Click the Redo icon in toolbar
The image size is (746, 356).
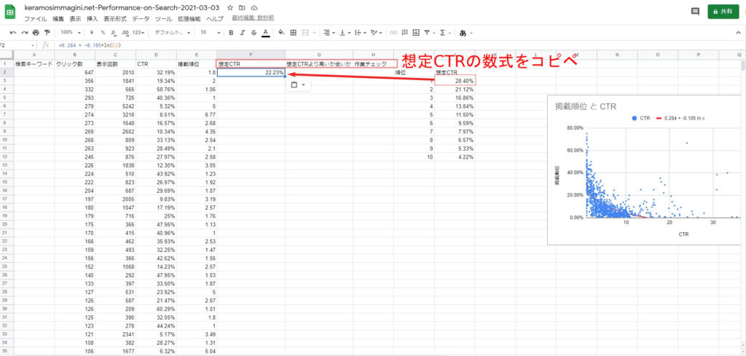tap(24, 33)
